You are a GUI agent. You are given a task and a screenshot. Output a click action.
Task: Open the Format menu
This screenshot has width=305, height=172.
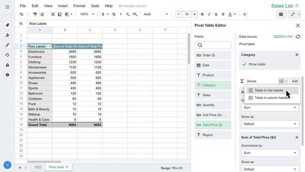[x=79, y=6]
